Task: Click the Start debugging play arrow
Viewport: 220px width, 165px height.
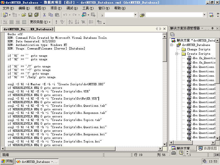Action: [102, 15]
